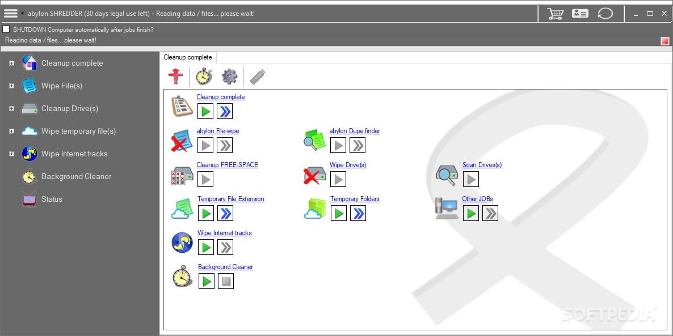Switch to the Cleanup complete tab
The height and width of the screenshot is (336, 673).
[188, 57]
